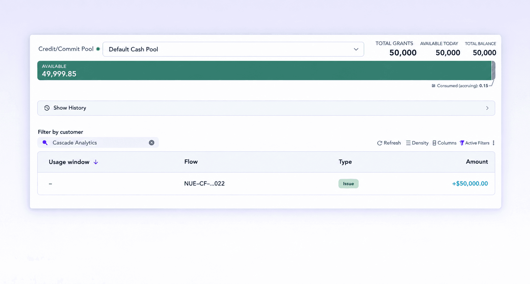Change table Density setting
Viewport: 530px width, 284px height.
tap(417, 143)
